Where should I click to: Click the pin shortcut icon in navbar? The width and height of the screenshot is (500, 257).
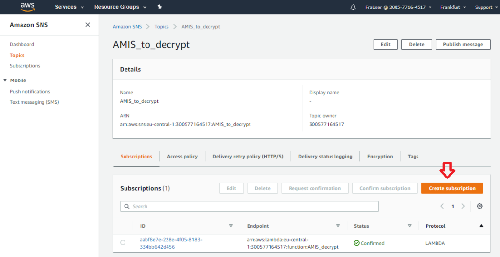(159, 7)
